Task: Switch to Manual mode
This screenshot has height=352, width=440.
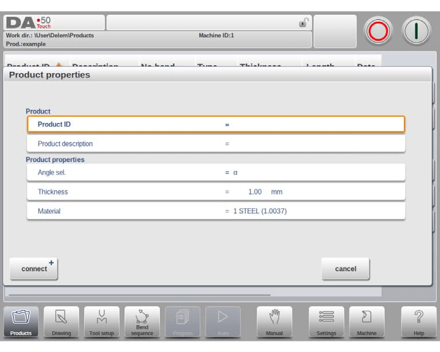Action: pyautogui.click(x=274, y=322)
